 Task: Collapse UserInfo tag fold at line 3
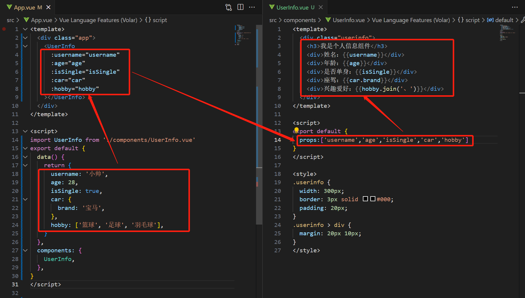[x=25, y=46]
